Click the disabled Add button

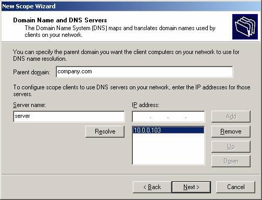click(231, 116)
